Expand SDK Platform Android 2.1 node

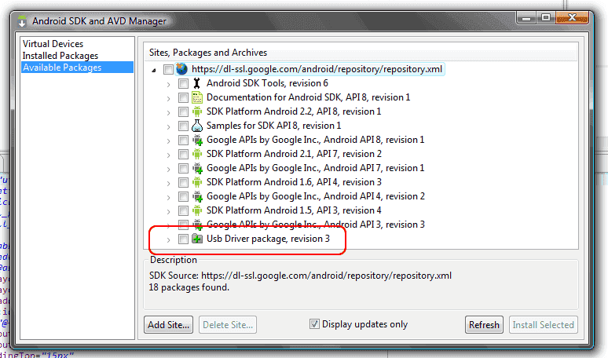168,155
